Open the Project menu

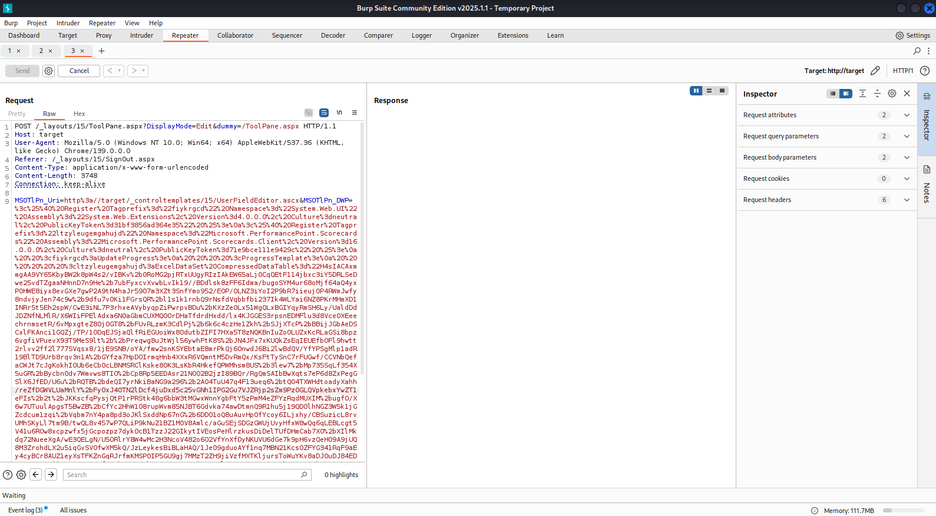[37, 23]
